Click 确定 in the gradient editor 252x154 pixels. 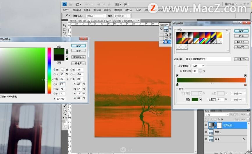(x=241, y=31)
